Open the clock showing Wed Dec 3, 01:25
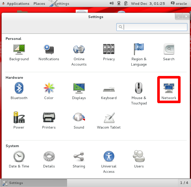The image size is (191, 187). (148, 4)
